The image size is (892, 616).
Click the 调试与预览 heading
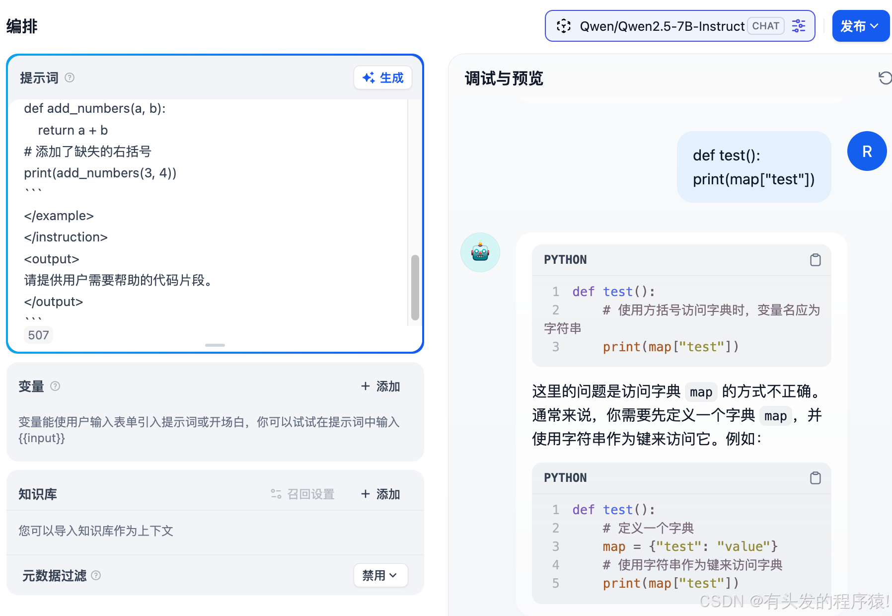coord(504,78)
